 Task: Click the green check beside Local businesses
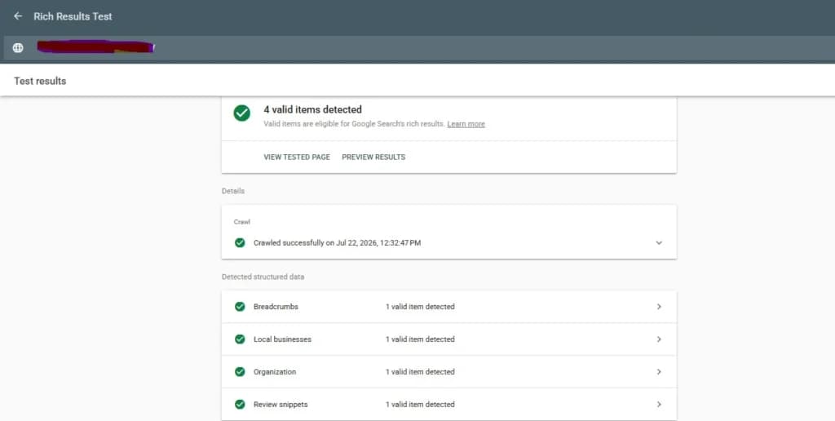[x=241, y=339]
